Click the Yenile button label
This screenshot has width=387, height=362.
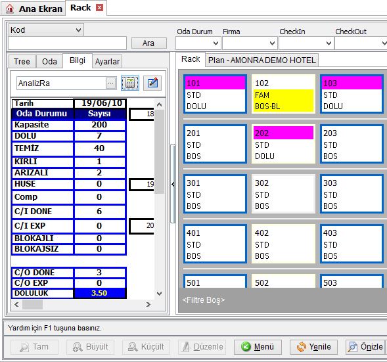320,347
